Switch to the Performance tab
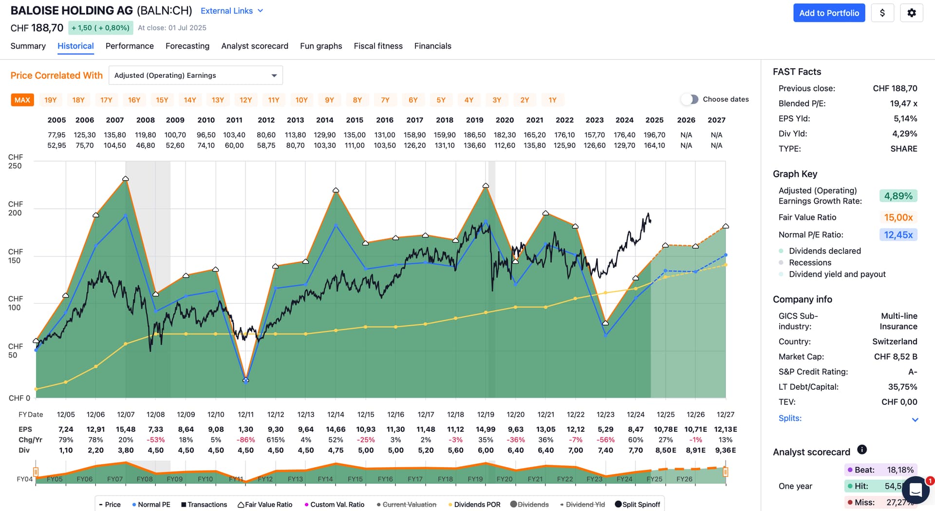This screenshot has width=935, height=511. point(130,46)
